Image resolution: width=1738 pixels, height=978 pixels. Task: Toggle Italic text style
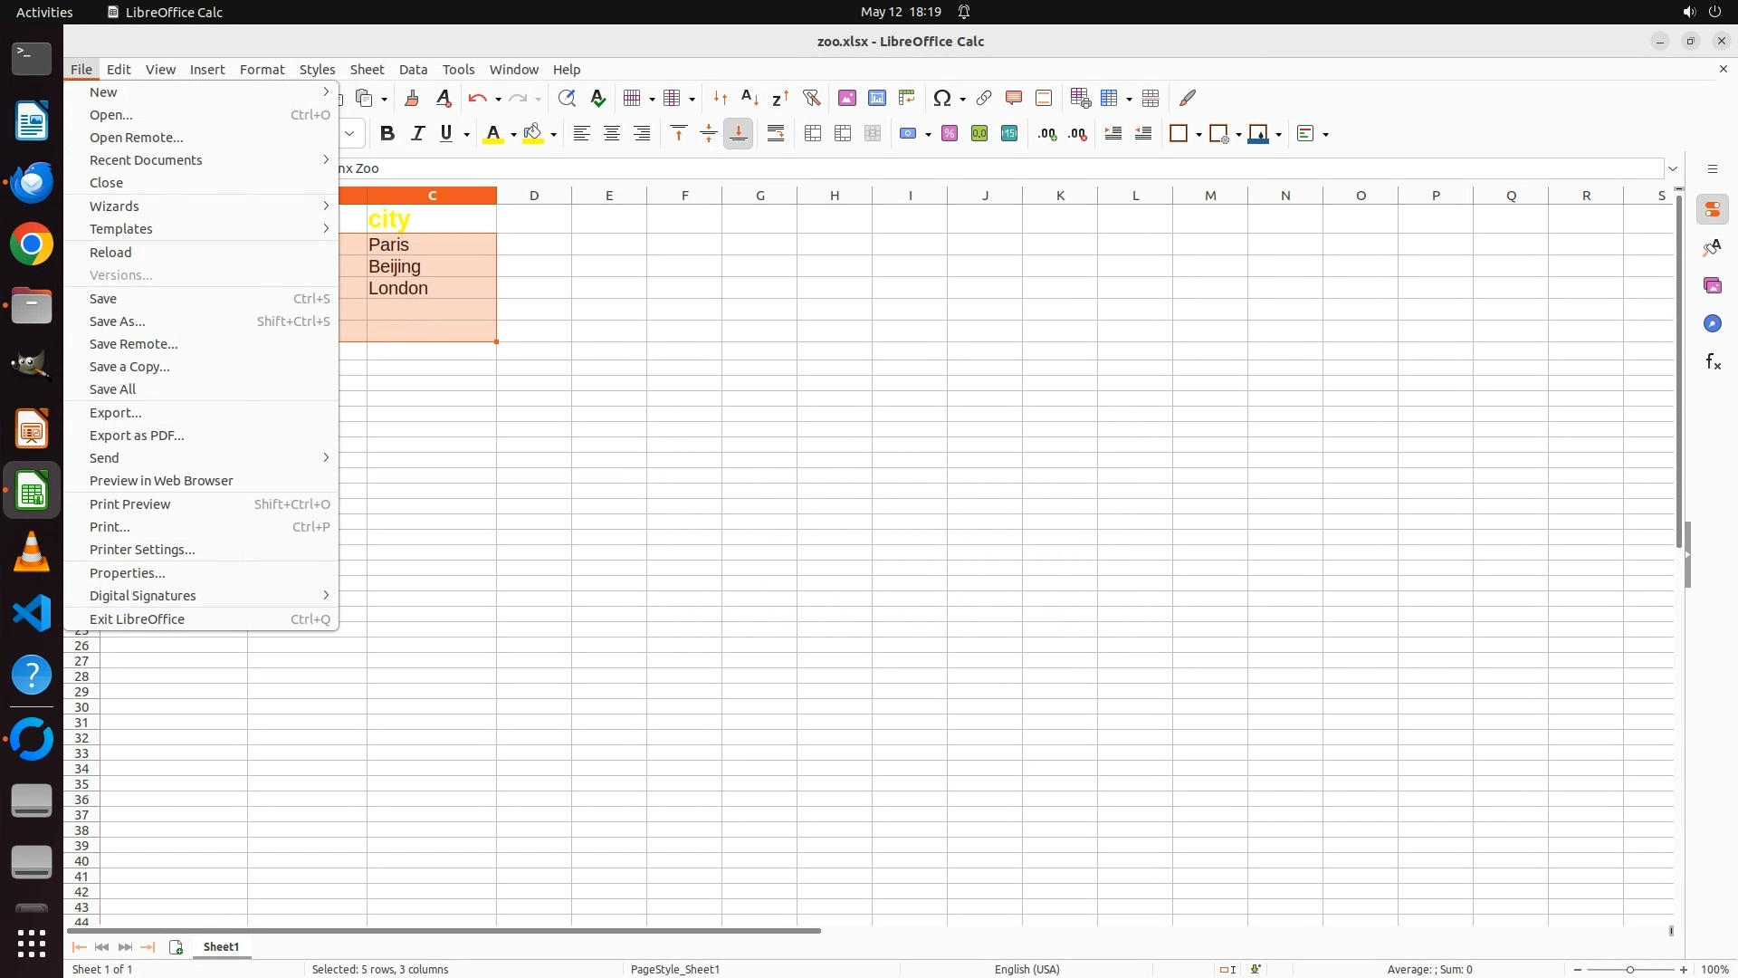[417, 134]
